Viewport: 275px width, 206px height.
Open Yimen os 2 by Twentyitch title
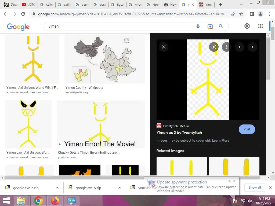[x=179, y=133]
